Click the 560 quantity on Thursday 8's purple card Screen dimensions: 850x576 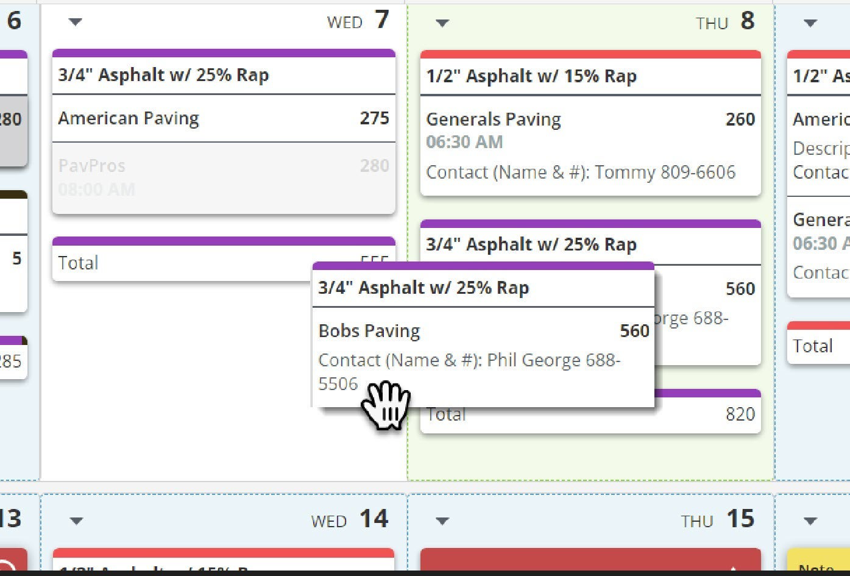740,289
